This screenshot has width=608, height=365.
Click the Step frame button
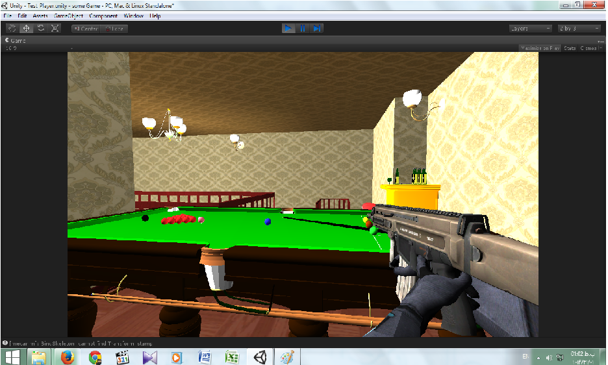tap(317, 29)
